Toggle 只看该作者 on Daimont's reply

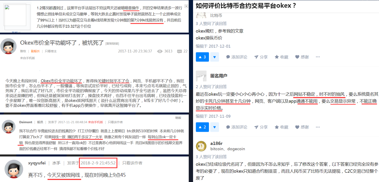[x=115, y=122]
